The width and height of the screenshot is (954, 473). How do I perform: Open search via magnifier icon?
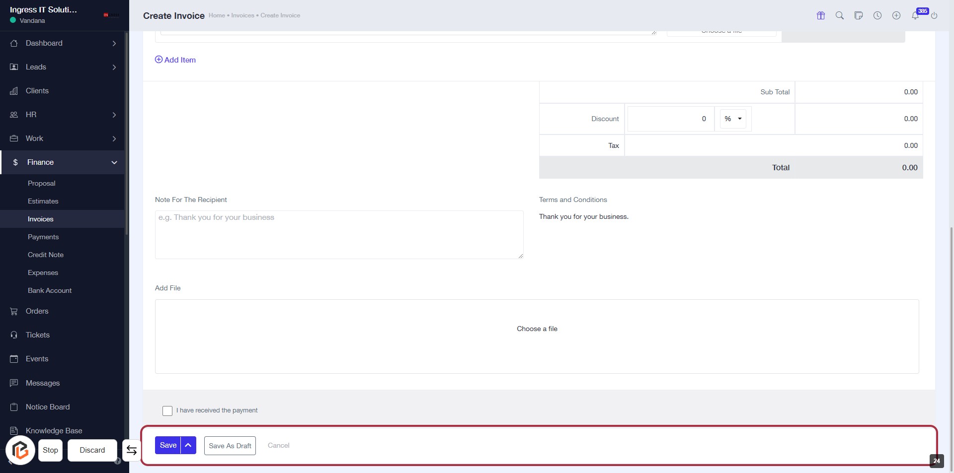pyautogui.click(x=840, y=15)
